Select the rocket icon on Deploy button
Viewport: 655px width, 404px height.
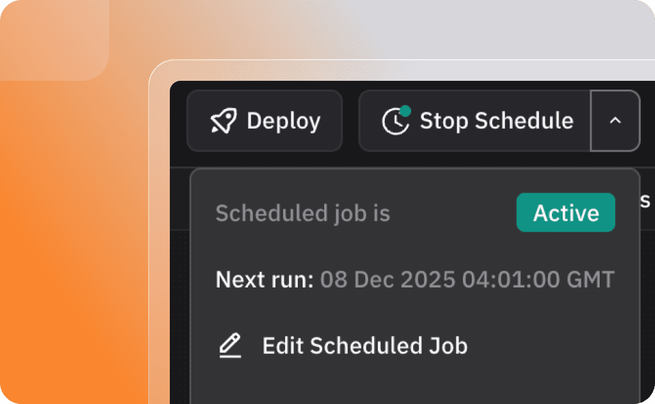[x=224, y=121]
